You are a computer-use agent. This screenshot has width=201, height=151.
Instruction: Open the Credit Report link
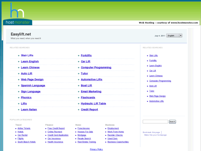pos(90,110)
